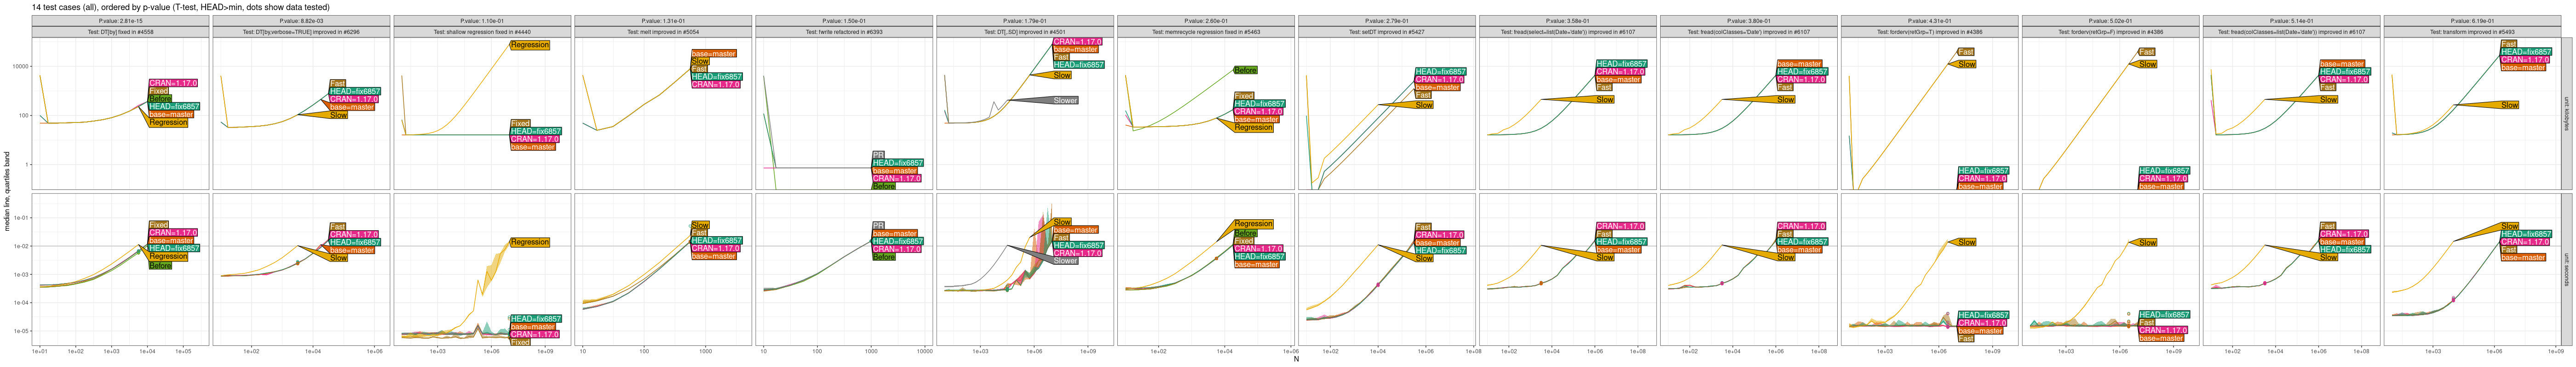This screenshot has height=367, width=2576.
Task: Select 'Test: memrecycle regression fixed in #5463' header
Action: tap(1206, 32)
